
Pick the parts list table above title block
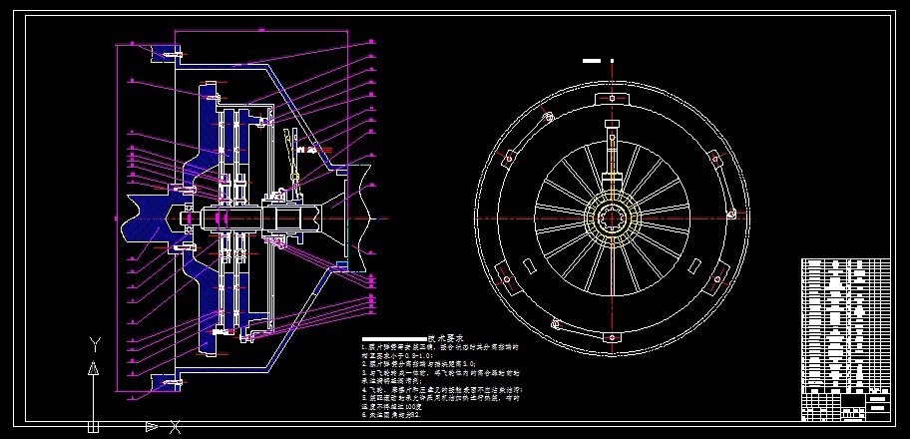point(845,324)
